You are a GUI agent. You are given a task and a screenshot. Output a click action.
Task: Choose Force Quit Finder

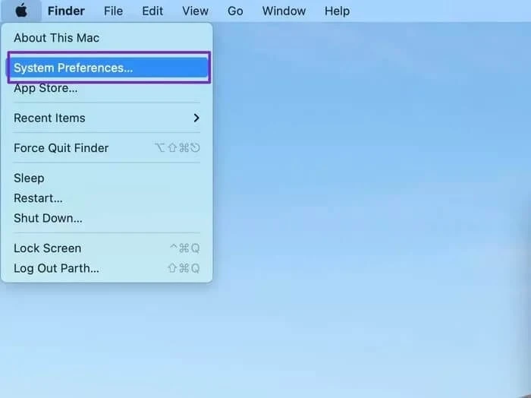[x=61, y=148]
